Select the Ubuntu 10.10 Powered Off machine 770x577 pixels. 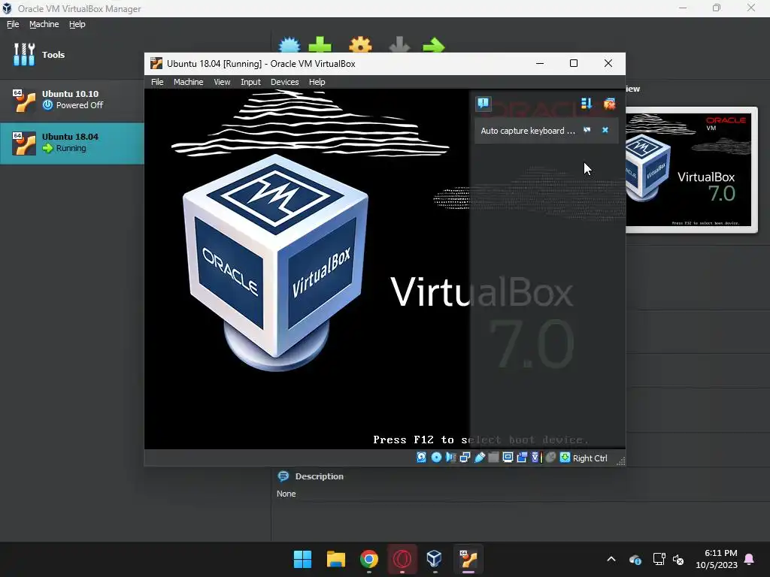71,100
